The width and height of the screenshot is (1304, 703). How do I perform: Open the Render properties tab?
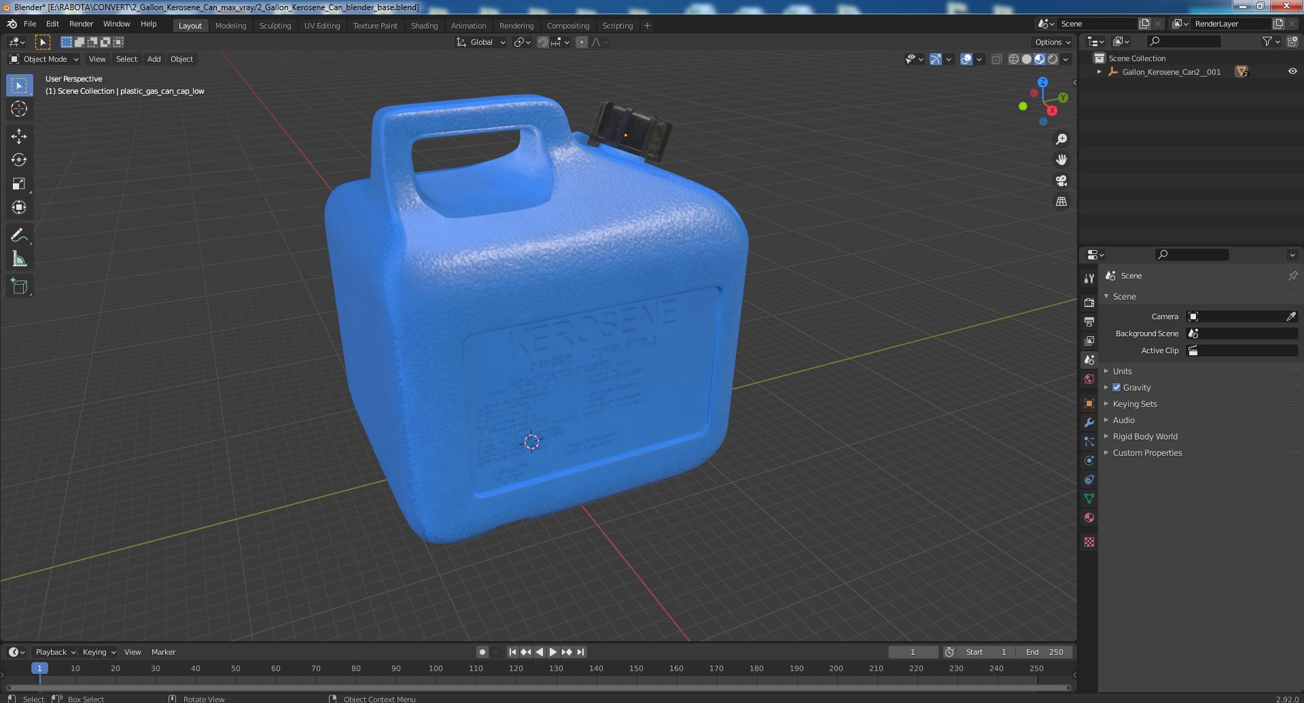click(x=1089, y=302)
